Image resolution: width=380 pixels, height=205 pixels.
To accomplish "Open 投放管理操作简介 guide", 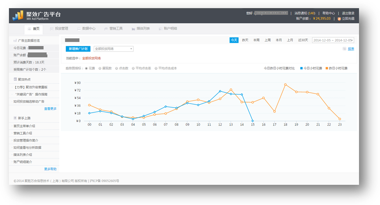I will pyautogui.click(x=26, y=141).
